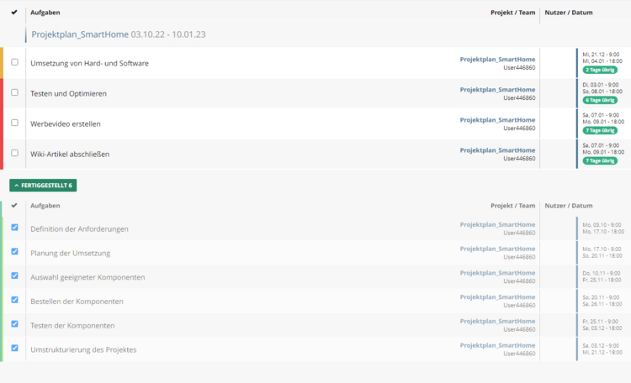Click the checkmark icon in the top header
The image size is (631, 383).
14,13
